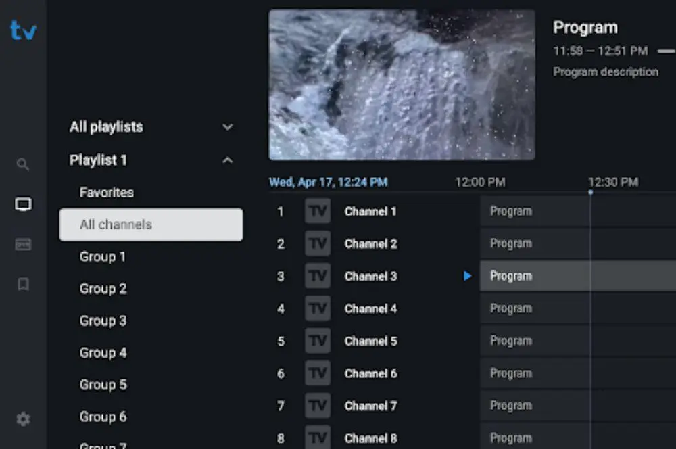Select Channel 4 name
The width and height of the screenshot is (676, 449).
(370, 309)
